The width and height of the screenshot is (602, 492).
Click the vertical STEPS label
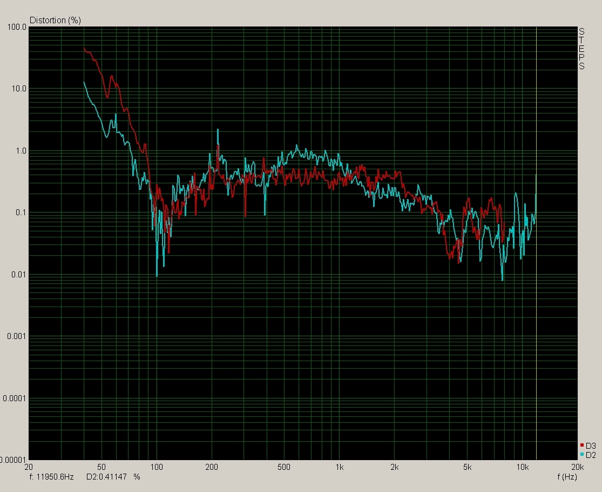pyautogui.click(x=581, y=49)
